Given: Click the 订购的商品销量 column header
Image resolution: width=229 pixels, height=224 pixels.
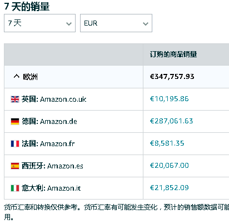Looking at the screenshot, I should pos(173,54).
